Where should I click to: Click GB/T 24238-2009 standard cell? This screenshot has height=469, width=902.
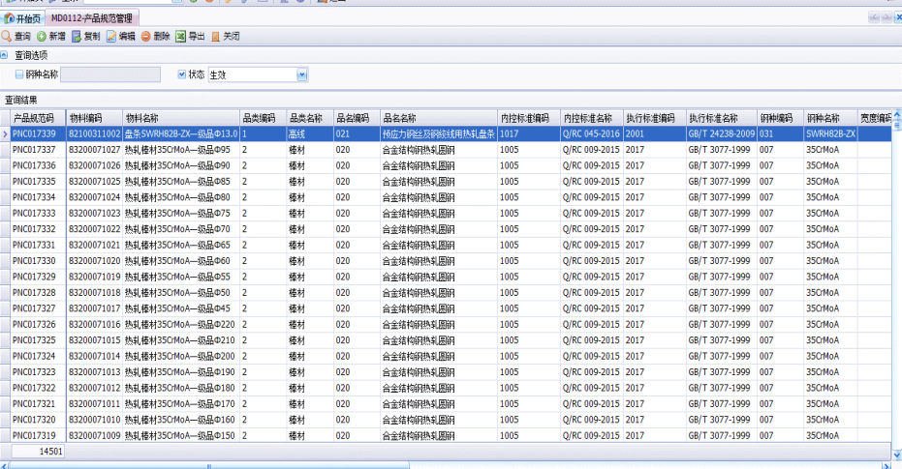[722, 133]
